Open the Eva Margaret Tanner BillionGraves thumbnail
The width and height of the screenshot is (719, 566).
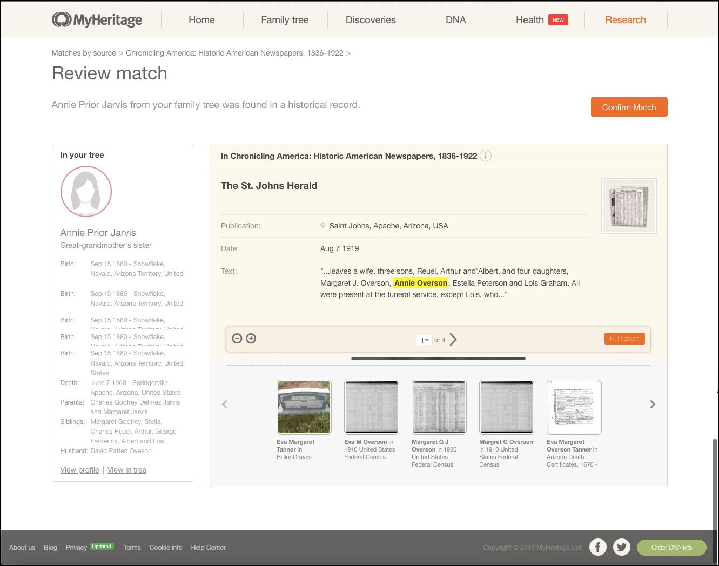(304, 407)
